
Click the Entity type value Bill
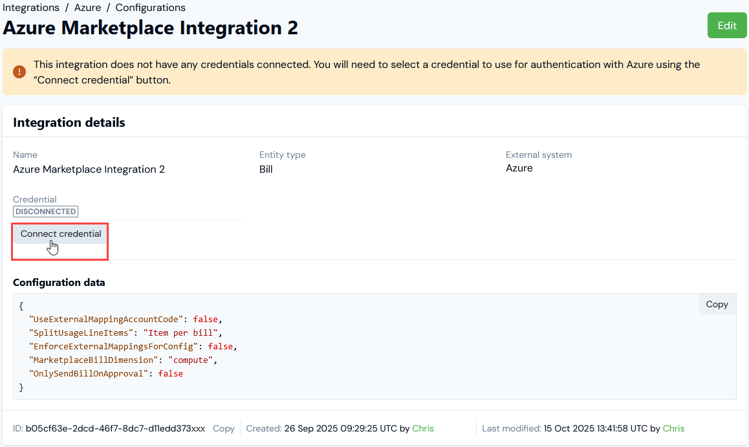266,169
